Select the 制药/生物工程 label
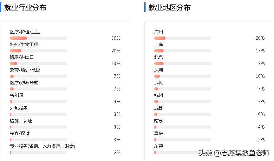This screenshot has height=161, width=274. (24, 45)
